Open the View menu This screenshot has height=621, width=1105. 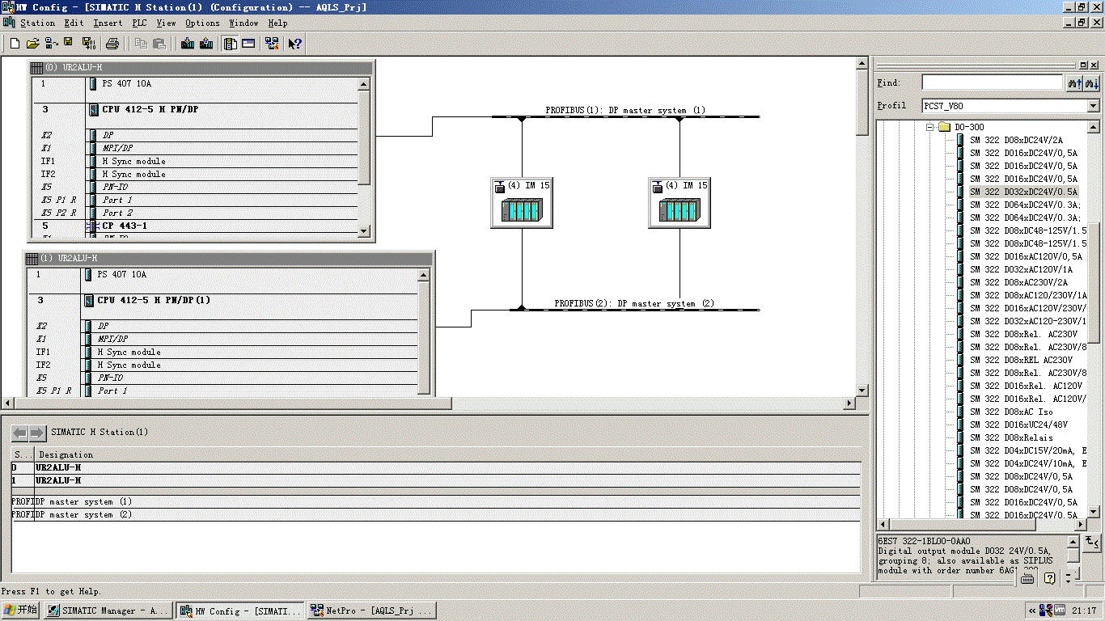pyautogui.click(x=166, y=23)
